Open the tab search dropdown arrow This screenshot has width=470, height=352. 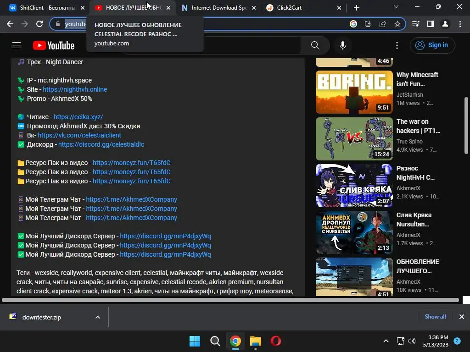click(396, 6)
